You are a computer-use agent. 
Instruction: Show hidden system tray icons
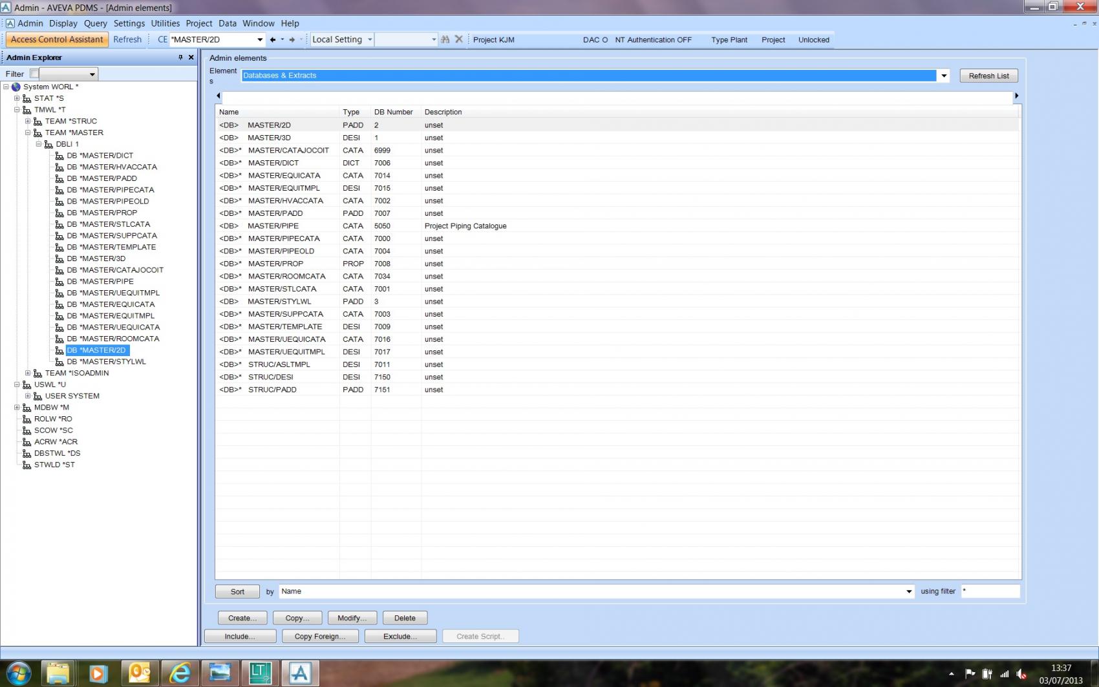coord(952,674)
